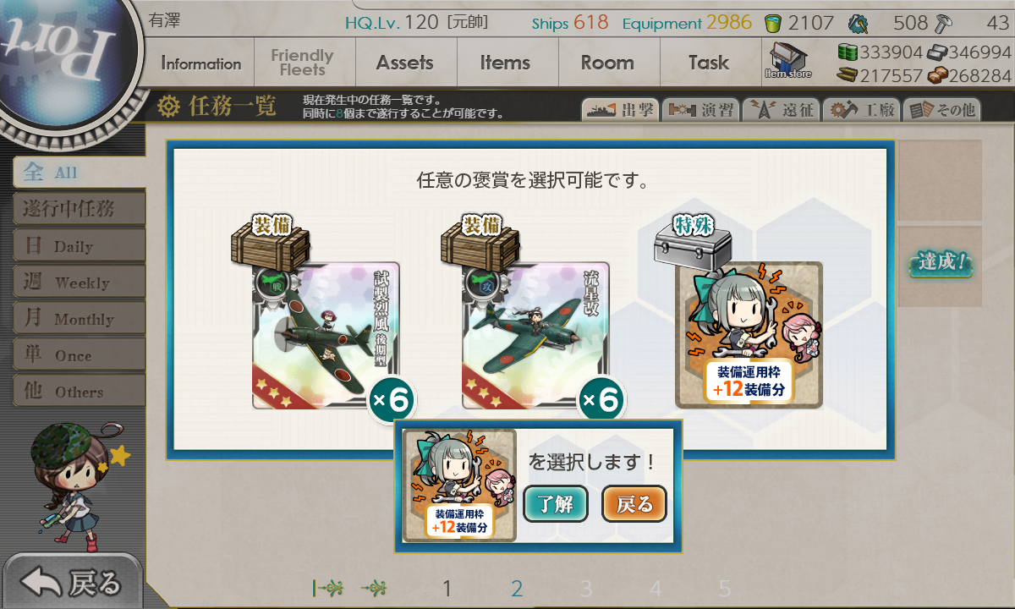
Task: Go to previous page arrow icon
Action: 375,588
